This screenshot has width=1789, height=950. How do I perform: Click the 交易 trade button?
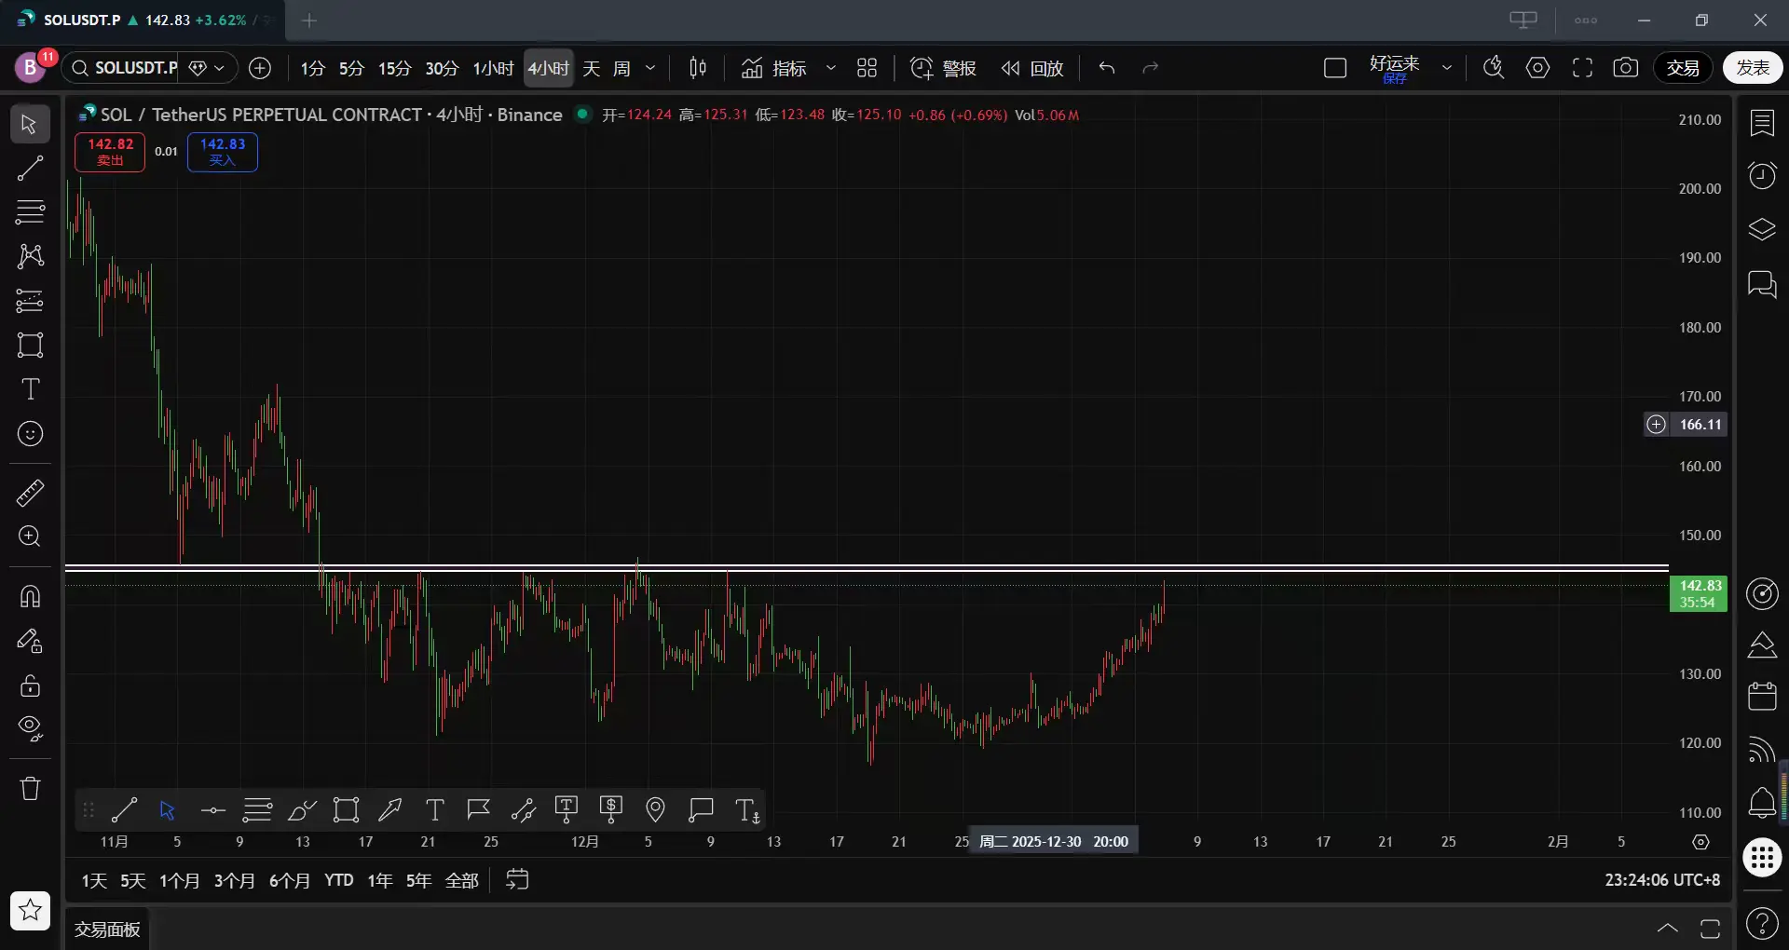pos(1683,68)
